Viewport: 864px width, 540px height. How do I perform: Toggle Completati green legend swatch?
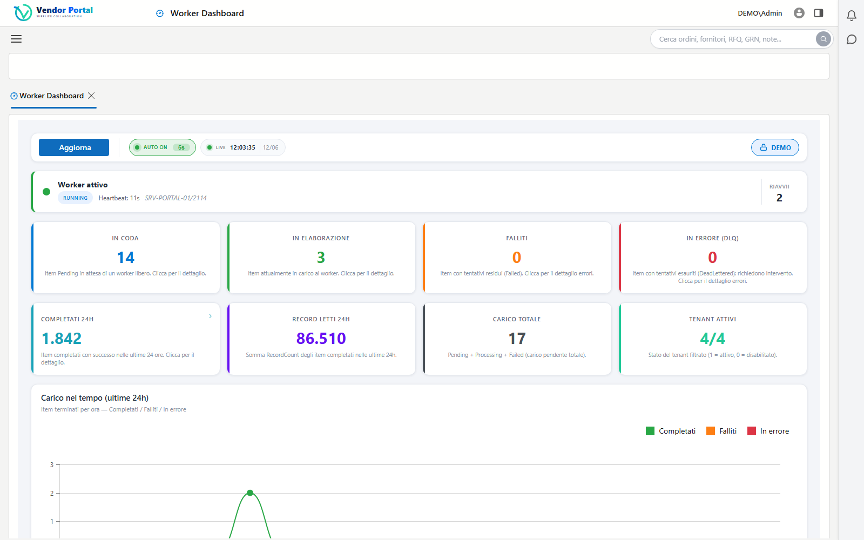coord(650,431)
